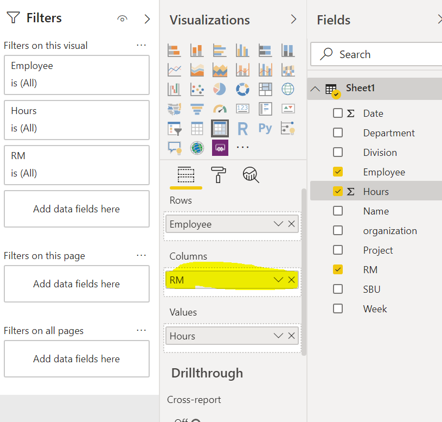
Task: Open Filters on all pages options
Action: point(141,330)
